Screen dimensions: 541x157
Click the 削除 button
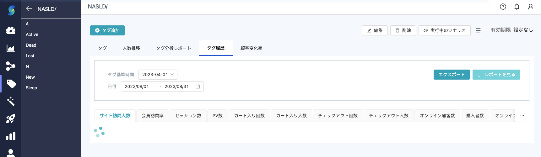coord(403,30)
